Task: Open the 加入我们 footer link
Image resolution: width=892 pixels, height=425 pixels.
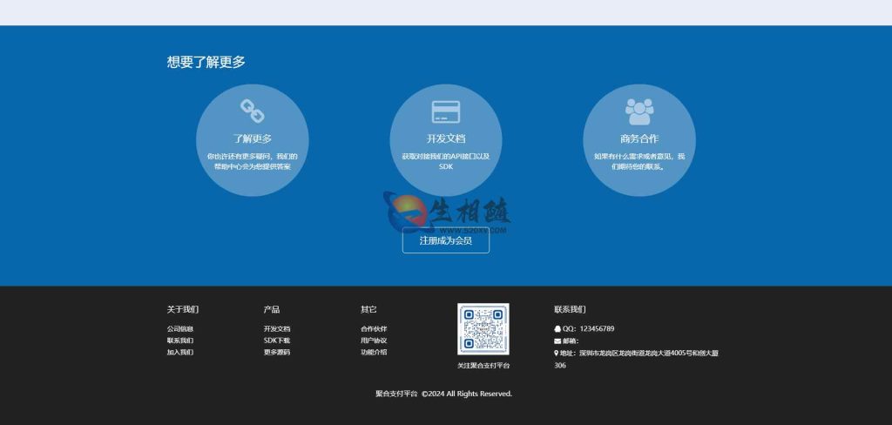Action: coord(180,352)
